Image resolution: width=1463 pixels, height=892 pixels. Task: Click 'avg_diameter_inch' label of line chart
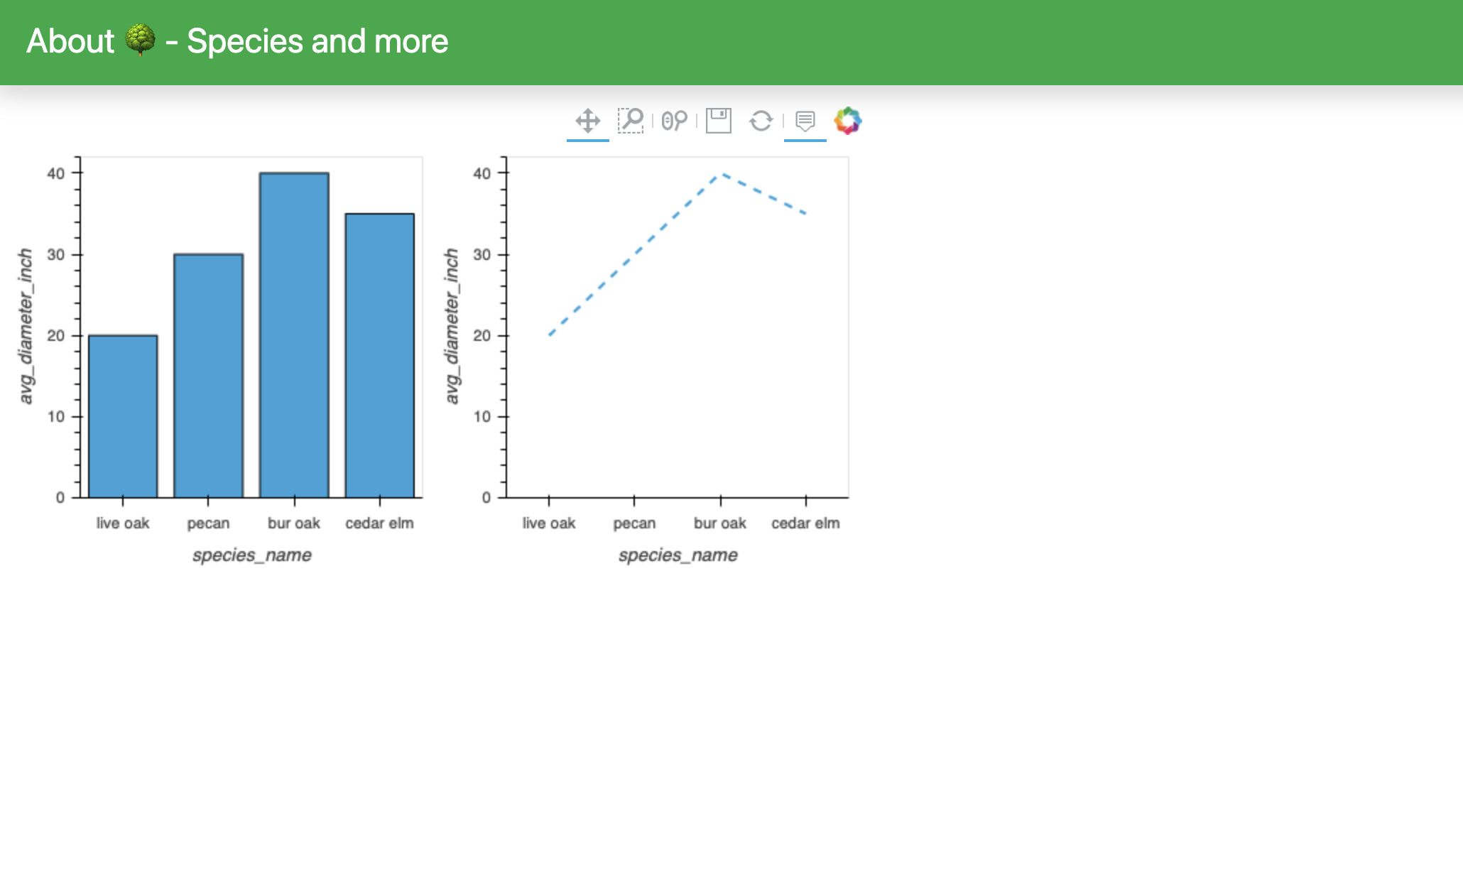pyautogui.click(x=452, y=327)
